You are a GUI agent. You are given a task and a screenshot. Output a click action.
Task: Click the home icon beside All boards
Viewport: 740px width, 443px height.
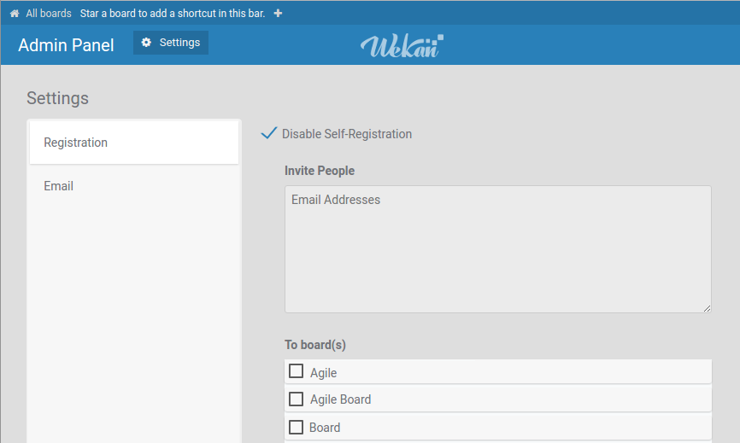[15, 14]
